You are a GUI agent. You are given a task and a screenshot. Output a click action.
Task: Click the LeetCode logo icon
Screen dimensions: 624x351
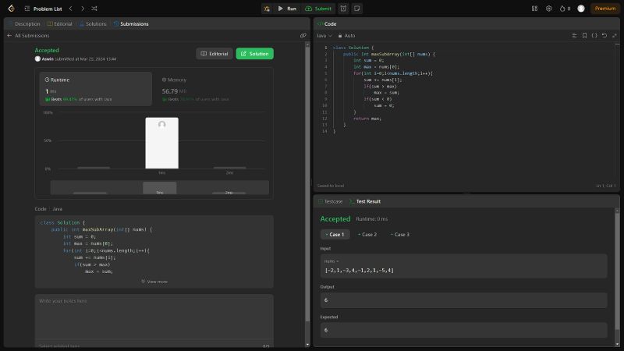point(11,9)
